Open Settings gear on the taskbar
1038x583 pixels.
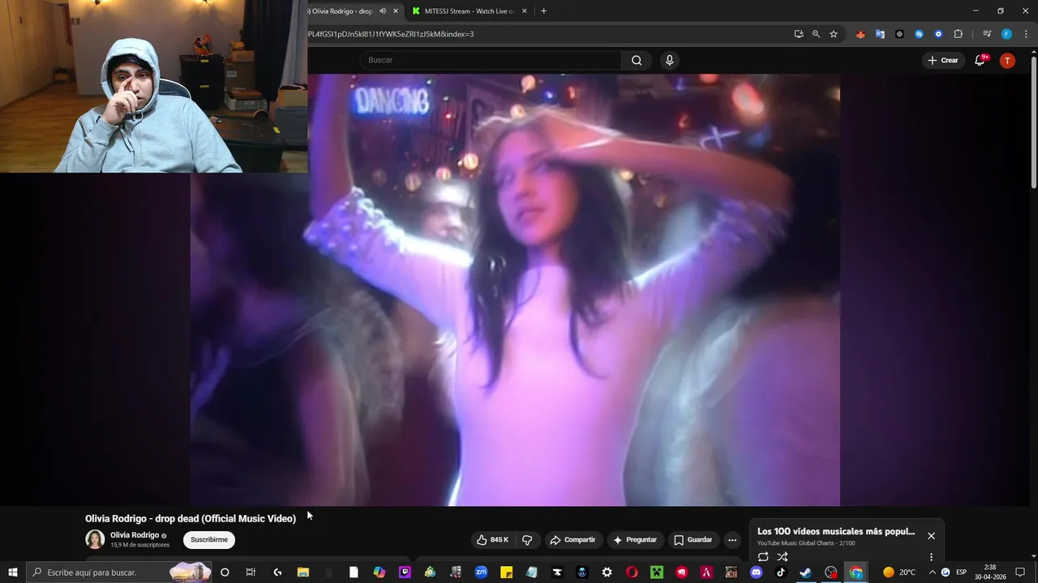pos(607,572)
